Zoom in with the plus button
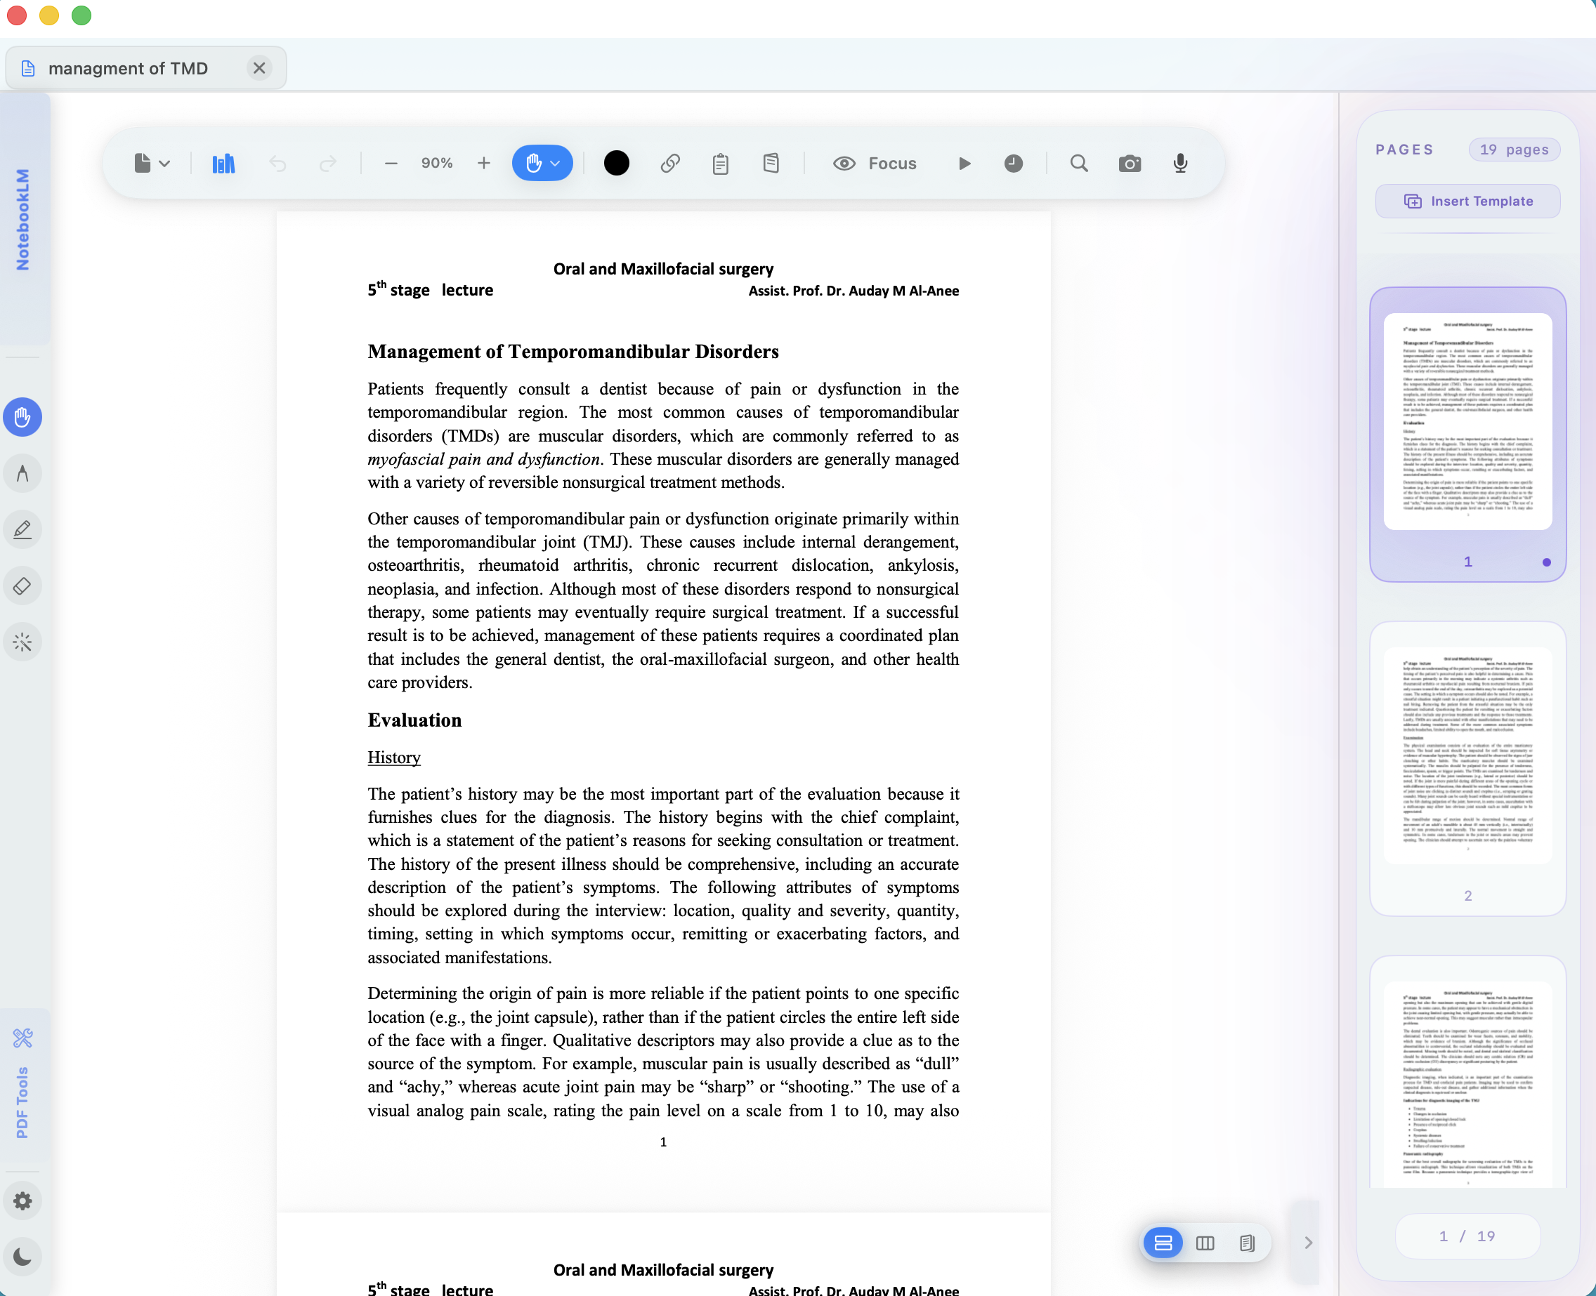 (x=484, y=163)
